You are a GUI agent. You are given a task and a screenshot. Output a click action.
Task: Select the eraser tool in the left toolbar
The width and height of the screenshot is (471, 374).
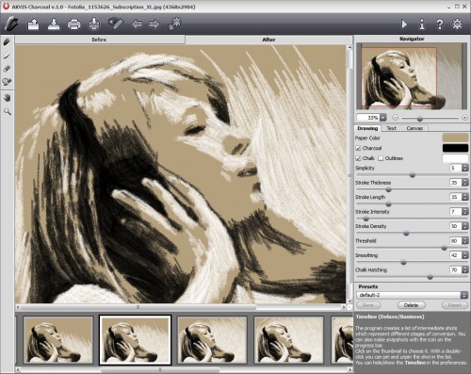coord(7,69)
